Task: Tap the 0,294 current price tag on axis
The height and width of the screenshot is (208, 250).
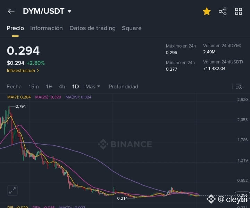Action: pos(242,195)
